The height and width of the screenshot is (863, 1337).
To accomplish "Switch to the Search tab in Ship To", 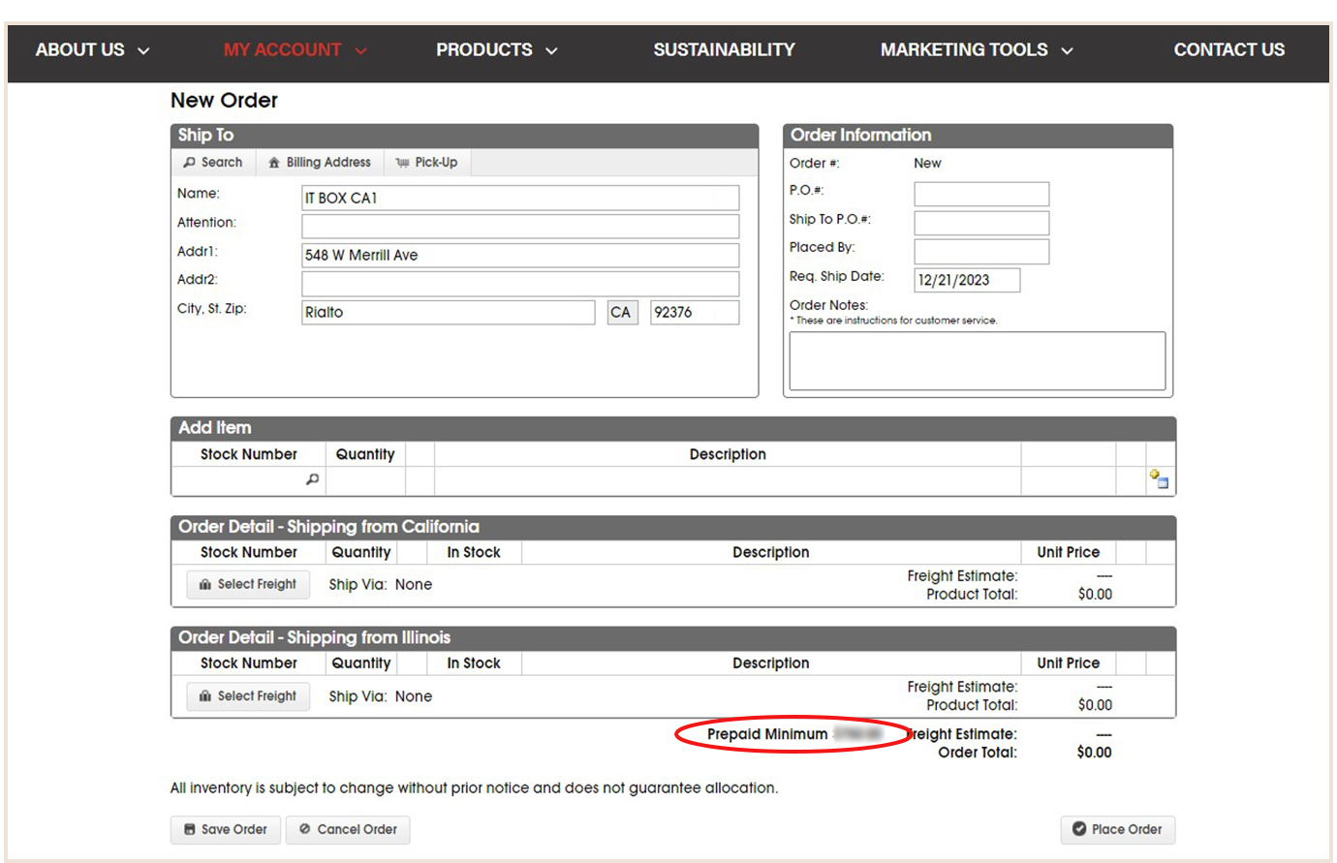I will pos(212,162).
